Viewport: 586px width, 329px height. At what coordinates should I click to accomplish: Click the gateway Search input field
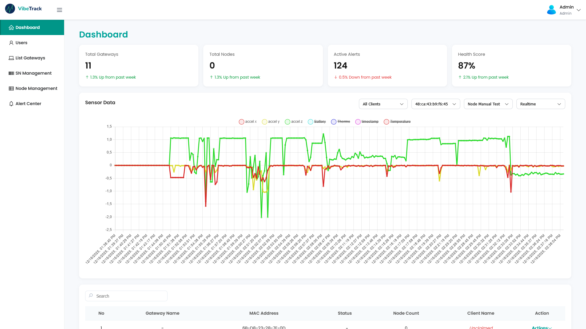click(x=126, y=296)
